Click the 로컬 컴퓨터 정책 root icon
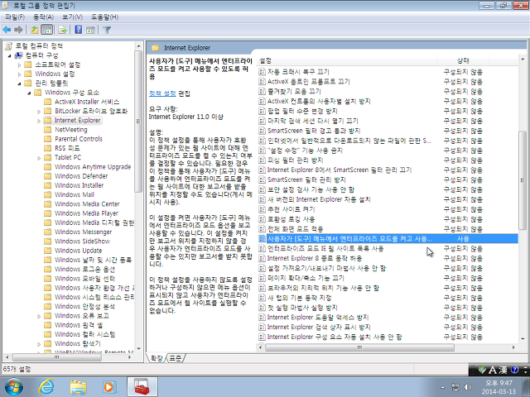The height and width of the screenshot is (397, 530). point(9,46)
